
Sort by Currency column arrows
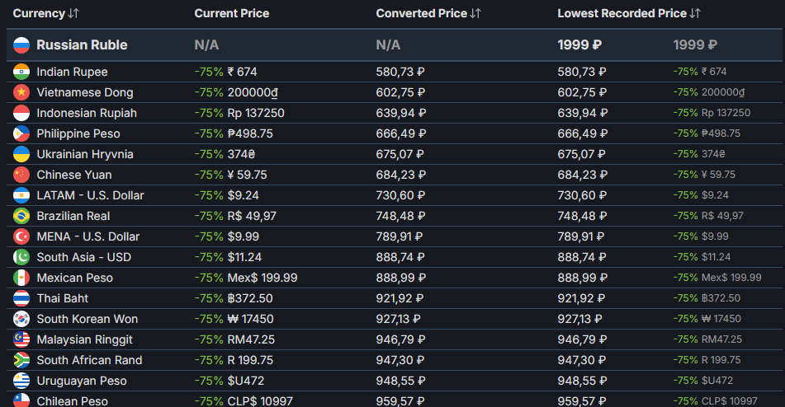[x=73, y=13]
